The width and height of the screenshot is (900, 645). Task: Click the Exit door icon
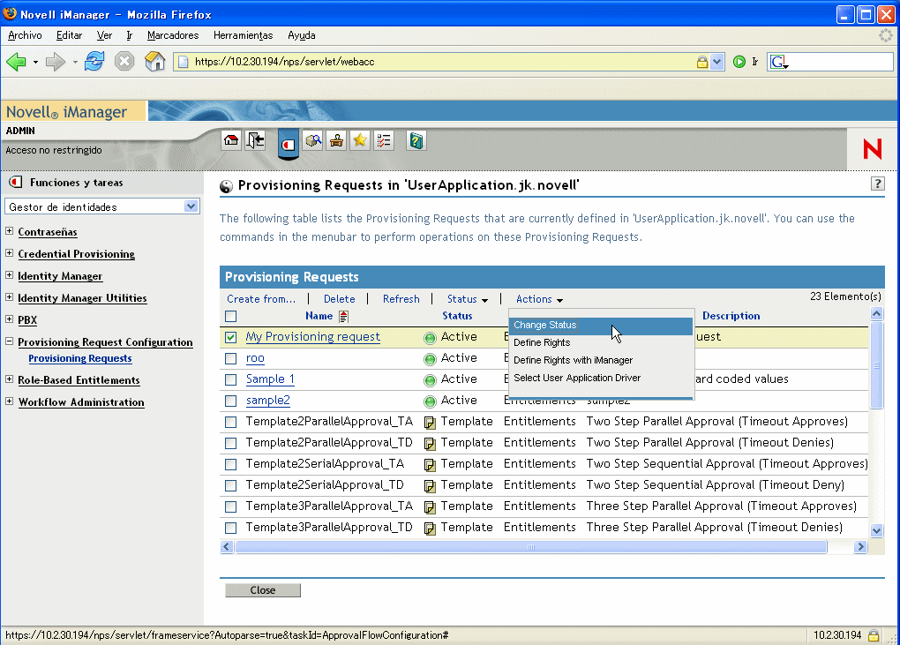(255, 140)
